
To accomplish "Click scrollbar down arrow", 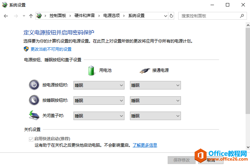I will click(x=248, y=147).
